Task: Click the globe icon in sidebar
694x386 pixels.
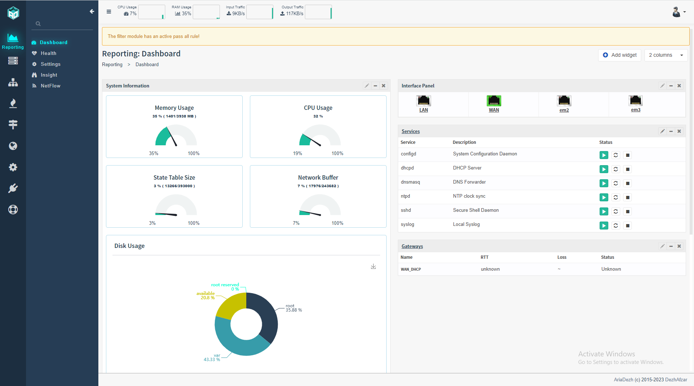Action: tap(13, 146)
